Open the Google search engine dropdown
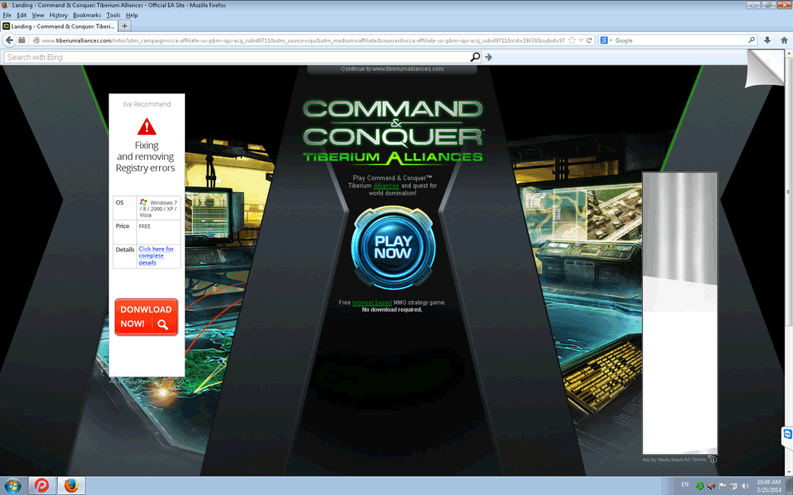 tap(606, 40)
